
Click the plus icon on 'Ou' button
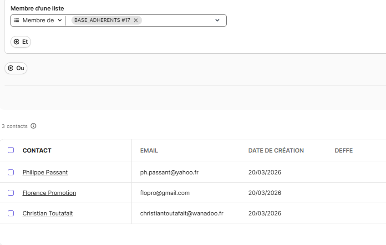[11, 68]
